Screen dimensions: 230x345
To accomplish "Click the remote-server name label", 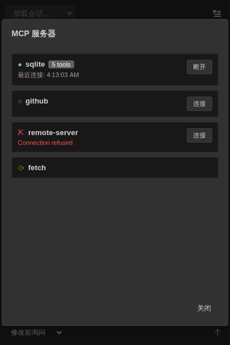I will [x=53, y=133].
